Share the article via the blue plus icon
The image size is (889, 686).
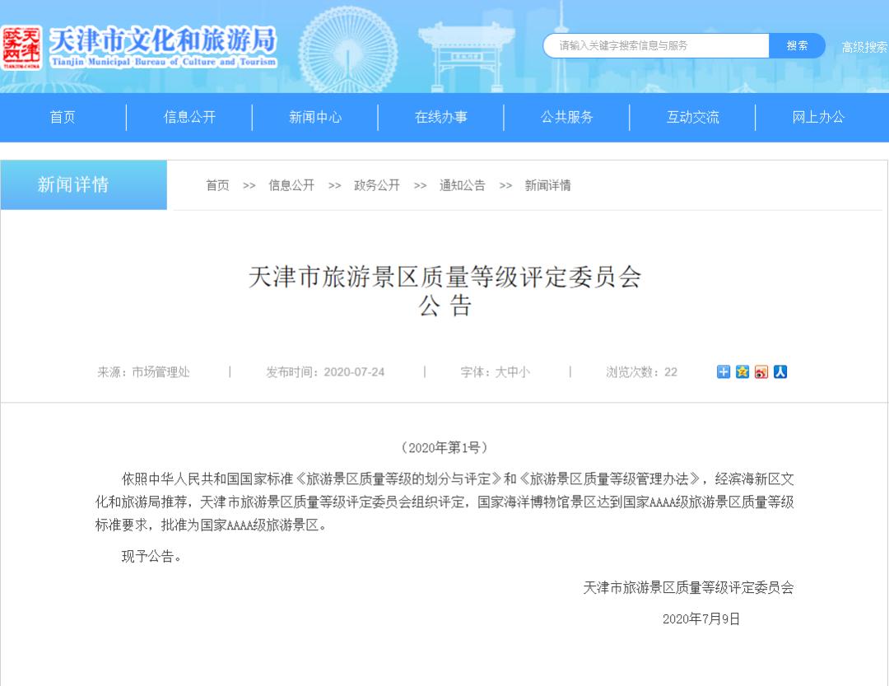tap(724, 371)
